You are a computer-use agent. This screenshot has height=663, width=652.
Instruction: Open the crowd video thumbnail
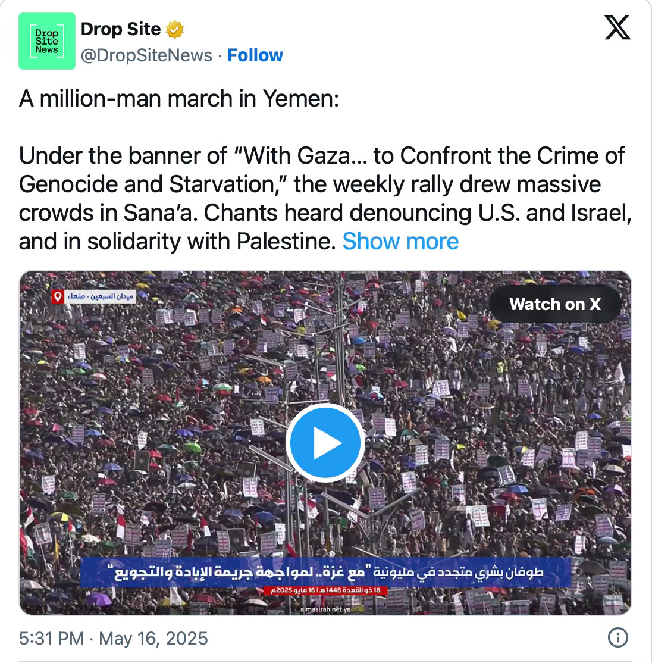(325, 443)
